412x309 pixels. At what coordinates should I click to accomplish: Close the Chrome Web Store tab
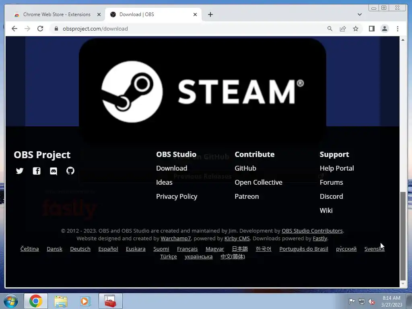click(99, 14)
